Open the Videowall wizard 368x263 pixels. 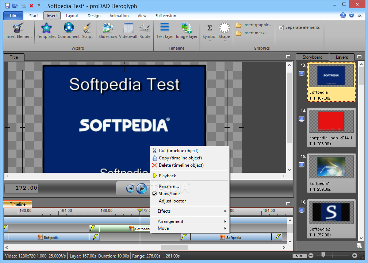coord(128,30)
